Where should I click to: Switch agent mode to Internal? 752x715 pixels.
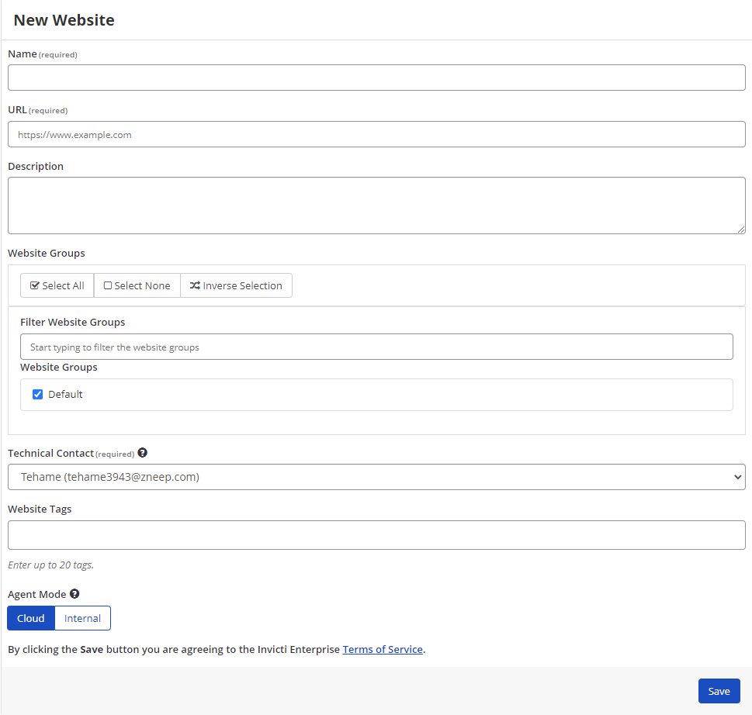click(82, 618)
